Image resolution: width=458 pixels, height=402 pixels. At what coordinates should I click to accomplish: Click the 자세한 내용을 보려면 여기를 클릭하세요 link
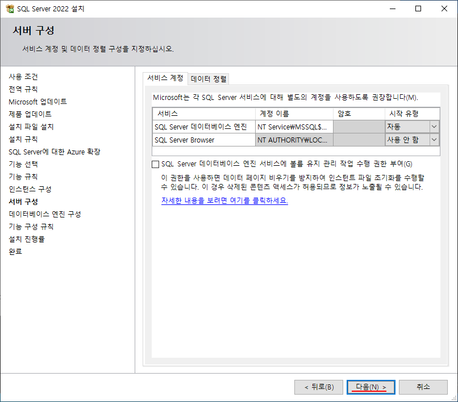click(224, 200)
